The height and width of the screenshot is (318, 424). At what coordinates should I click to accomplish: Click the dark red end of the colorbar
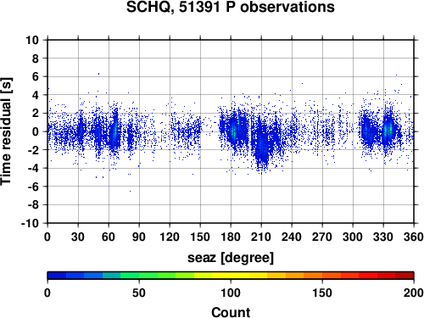(x=404, y=276)
